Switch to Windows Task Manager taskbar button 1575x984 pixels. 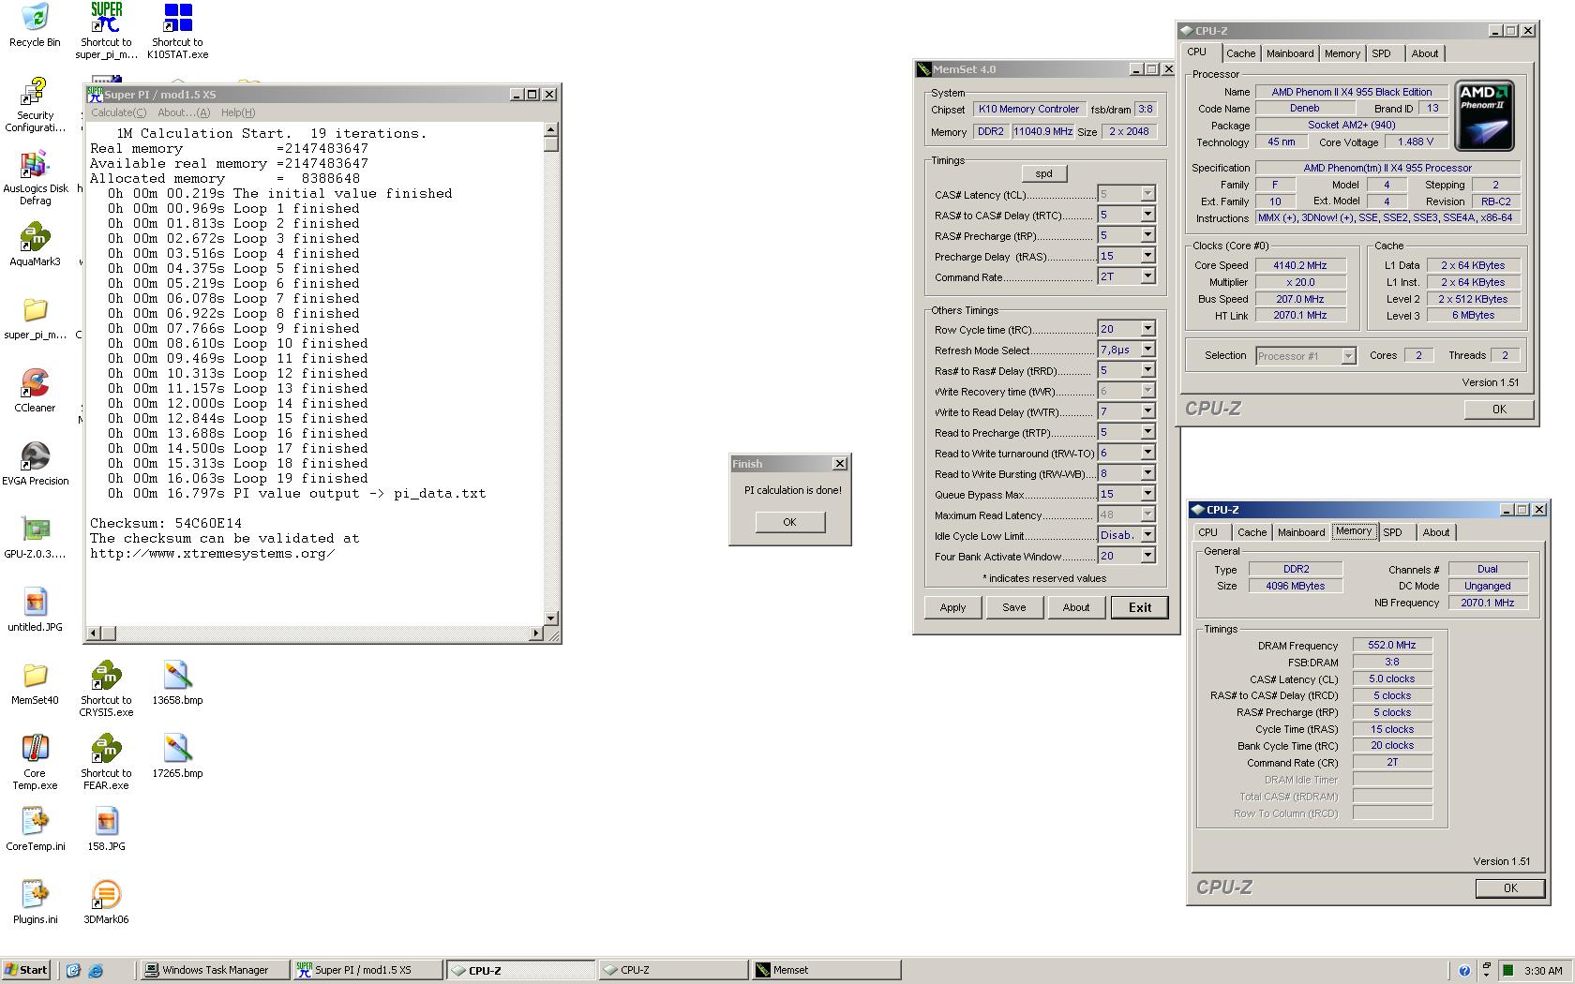215,970
